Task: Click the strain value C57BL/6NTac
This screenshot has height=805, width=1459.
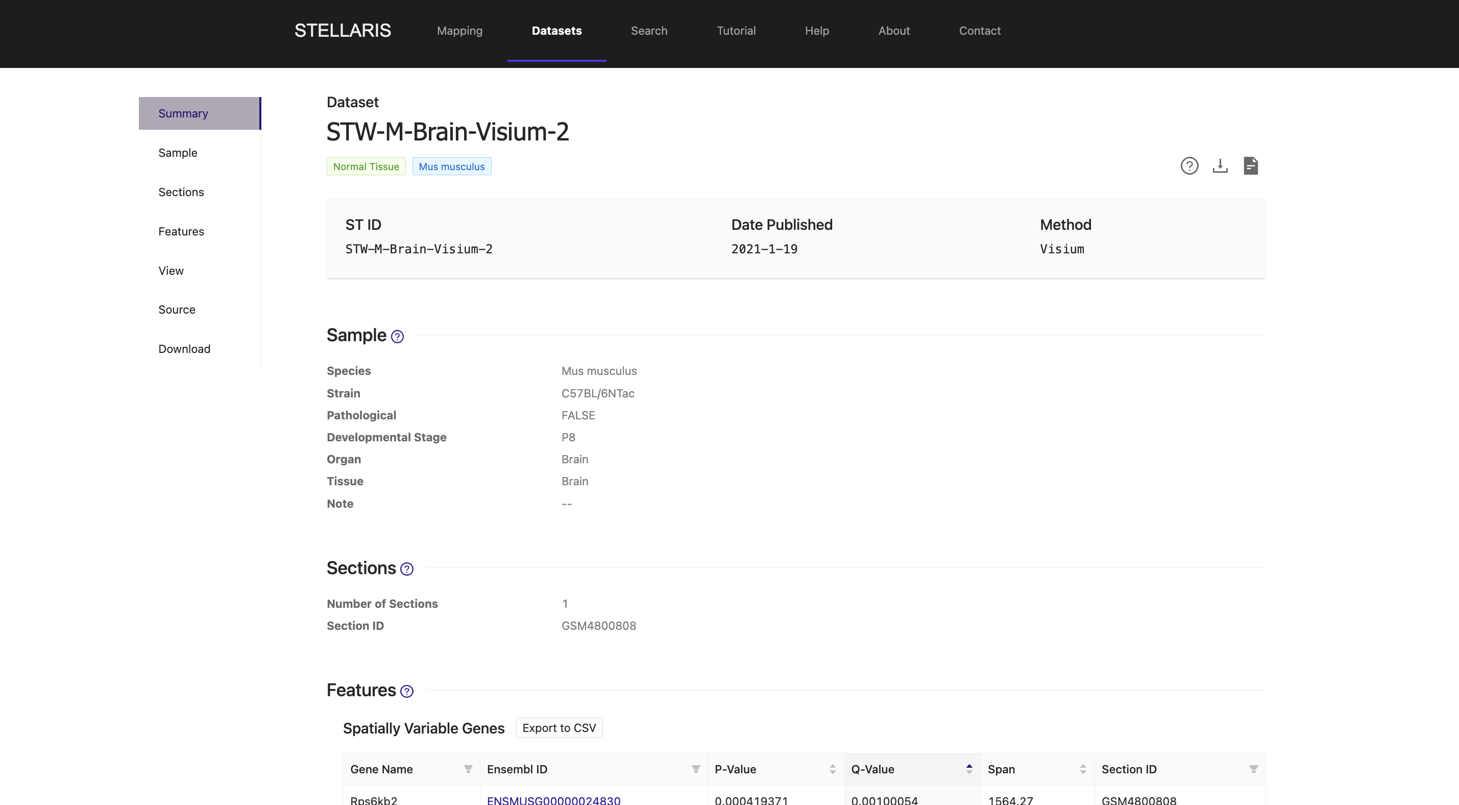Action: click(x=597, y=393)
